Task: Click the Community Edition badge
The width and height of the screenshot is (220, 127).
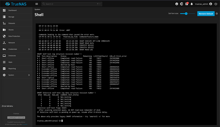Action: (x=16, y=117)
